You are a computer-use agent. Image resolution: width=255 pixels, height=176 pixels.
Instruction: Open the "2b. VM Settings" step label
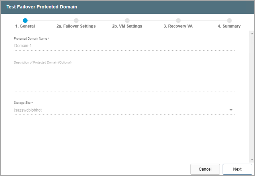(x=127, y=26)
